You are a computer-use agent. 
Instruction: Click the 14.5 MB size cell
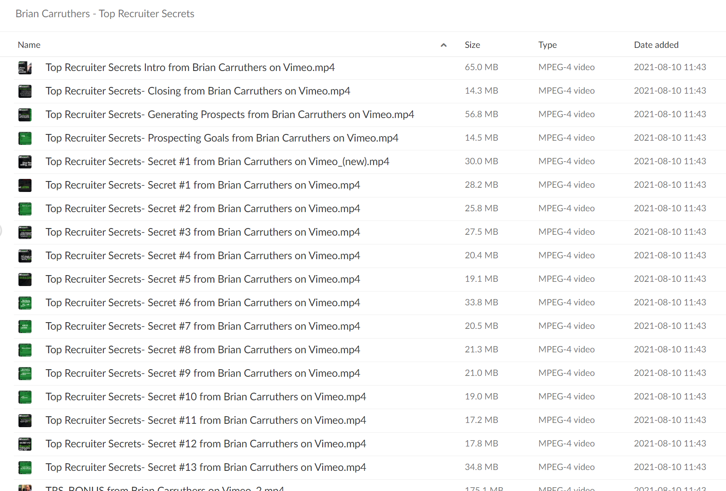(481, 138)
